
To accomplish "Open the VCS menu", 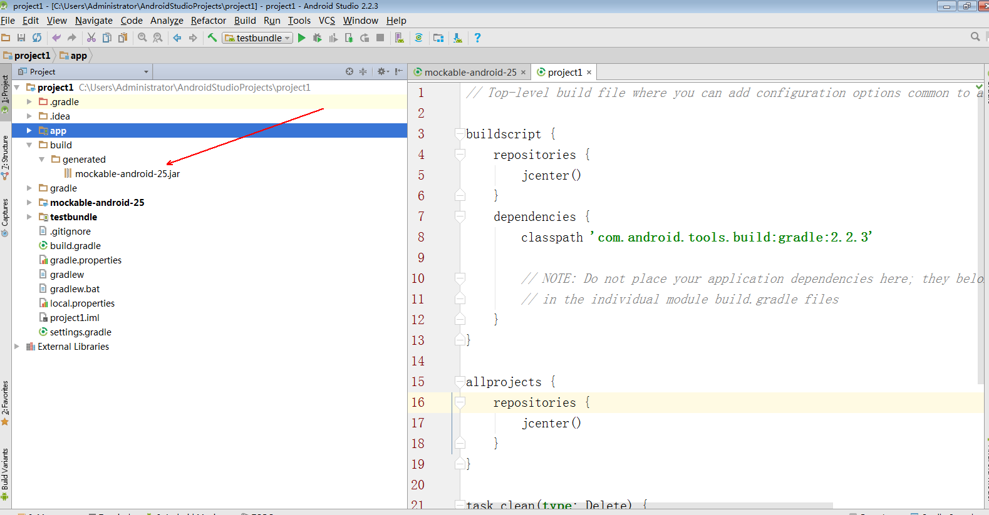I will tap(327, 20).
